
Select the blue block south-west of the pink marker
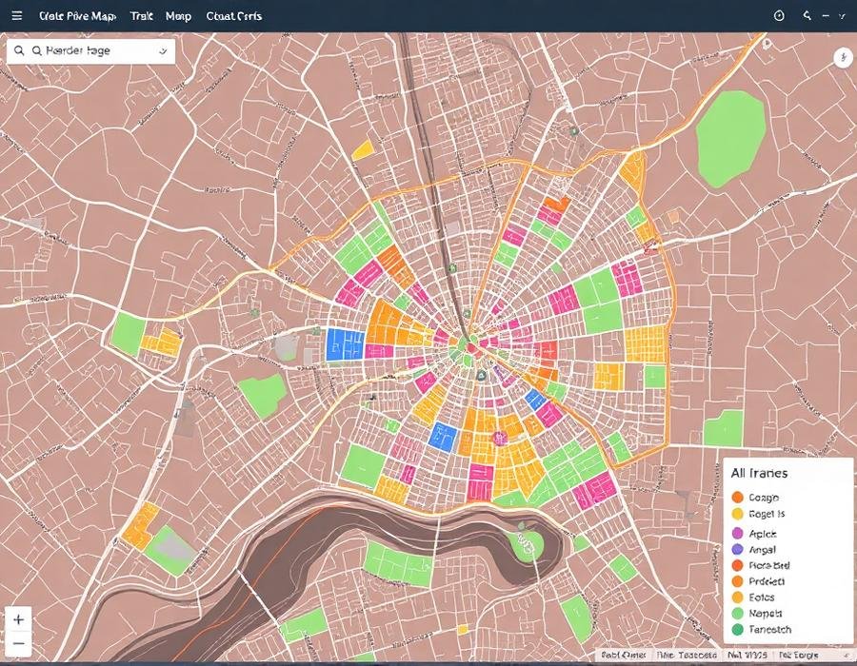click(443, 437)
